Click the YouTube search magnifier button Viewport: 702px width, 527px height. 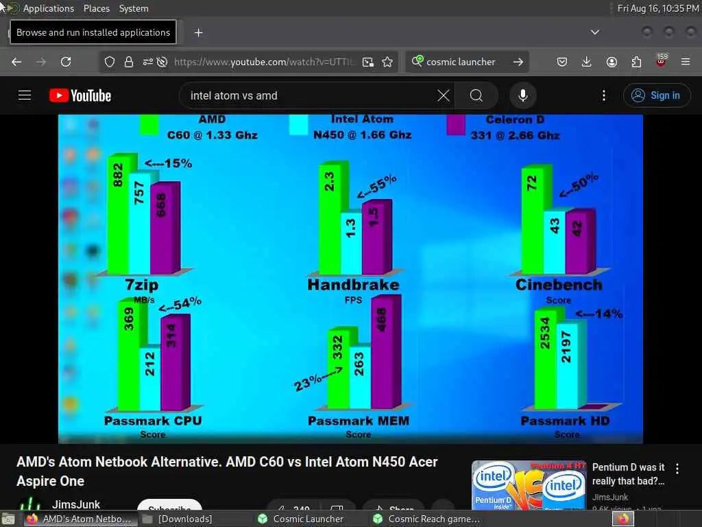pyautogui.click(x=476, y=95)
